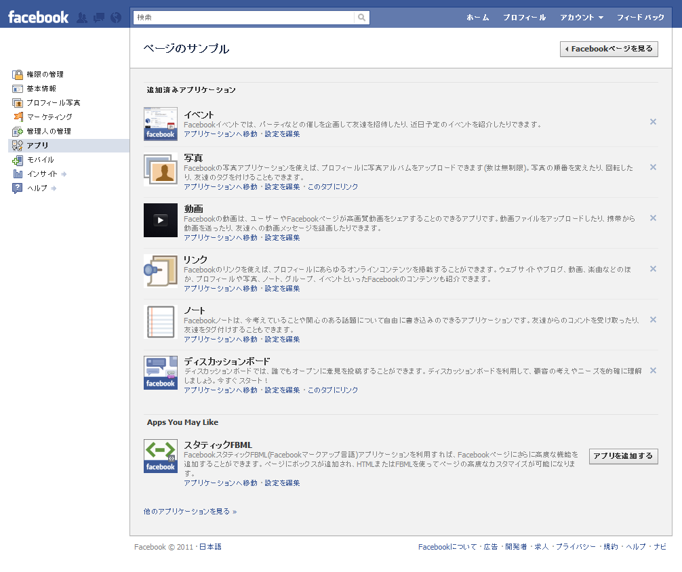Open 規約 footer link

click(611, 547)
